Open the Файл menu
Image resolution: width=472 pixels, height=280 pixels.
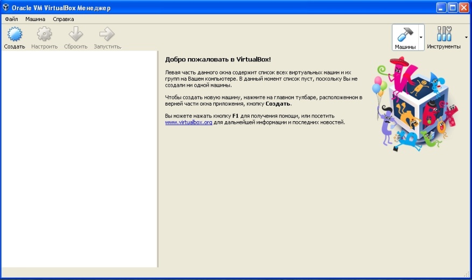11,19
